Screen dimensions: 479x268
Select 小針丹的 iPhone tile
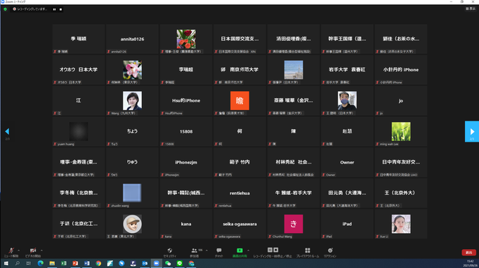pos(401,70)
